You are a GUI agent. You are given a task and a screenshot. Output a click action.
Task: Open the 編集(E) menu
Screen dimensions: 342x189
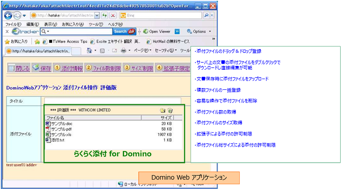(32, 24)
